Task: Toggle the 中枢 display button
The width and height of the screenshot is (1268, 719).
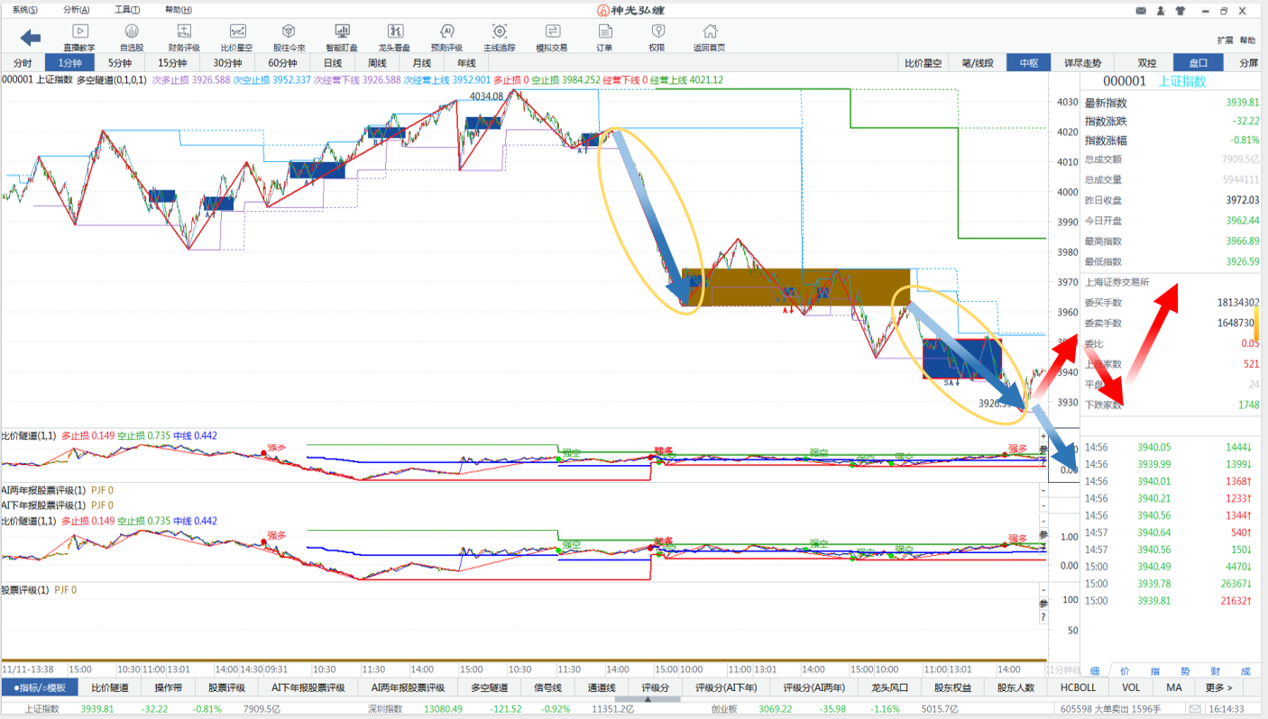Action: point(1028,63)
